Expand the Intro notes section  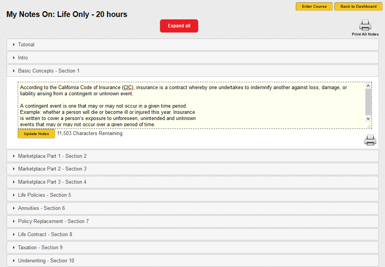(23, 58)
